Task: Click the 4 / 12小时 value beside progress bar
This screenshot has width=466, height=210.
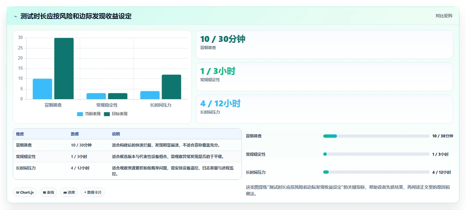Action: [441, 172]
